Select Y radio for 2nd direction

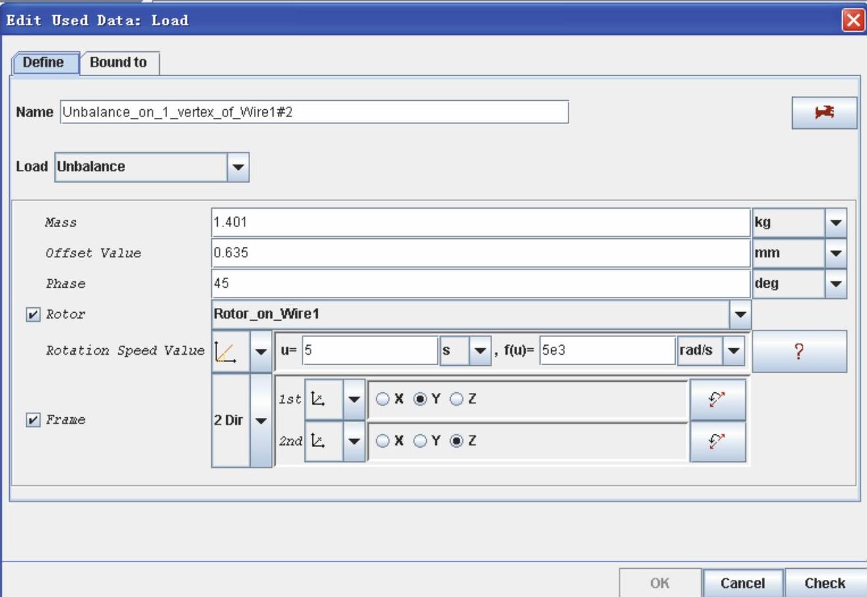(x=420, y=441)
